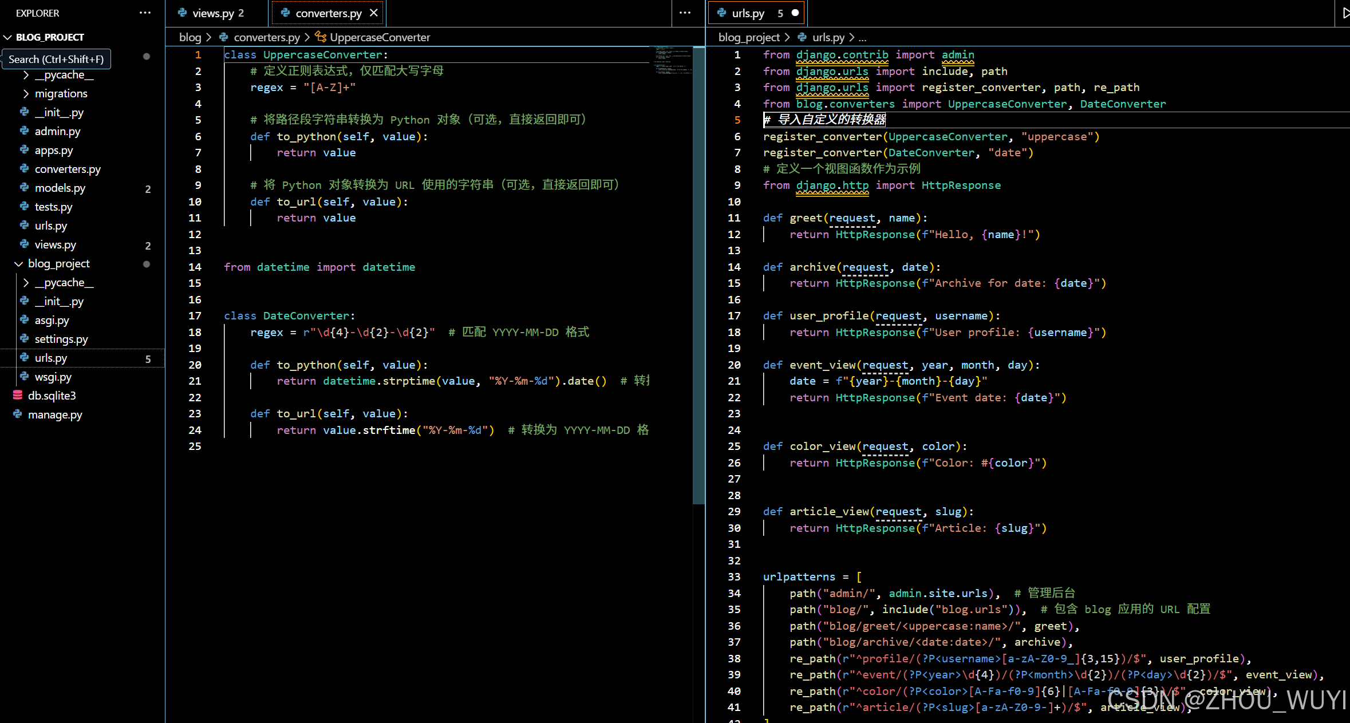
Task: Click modified dot beside blog_project folder
Action: 147,264
